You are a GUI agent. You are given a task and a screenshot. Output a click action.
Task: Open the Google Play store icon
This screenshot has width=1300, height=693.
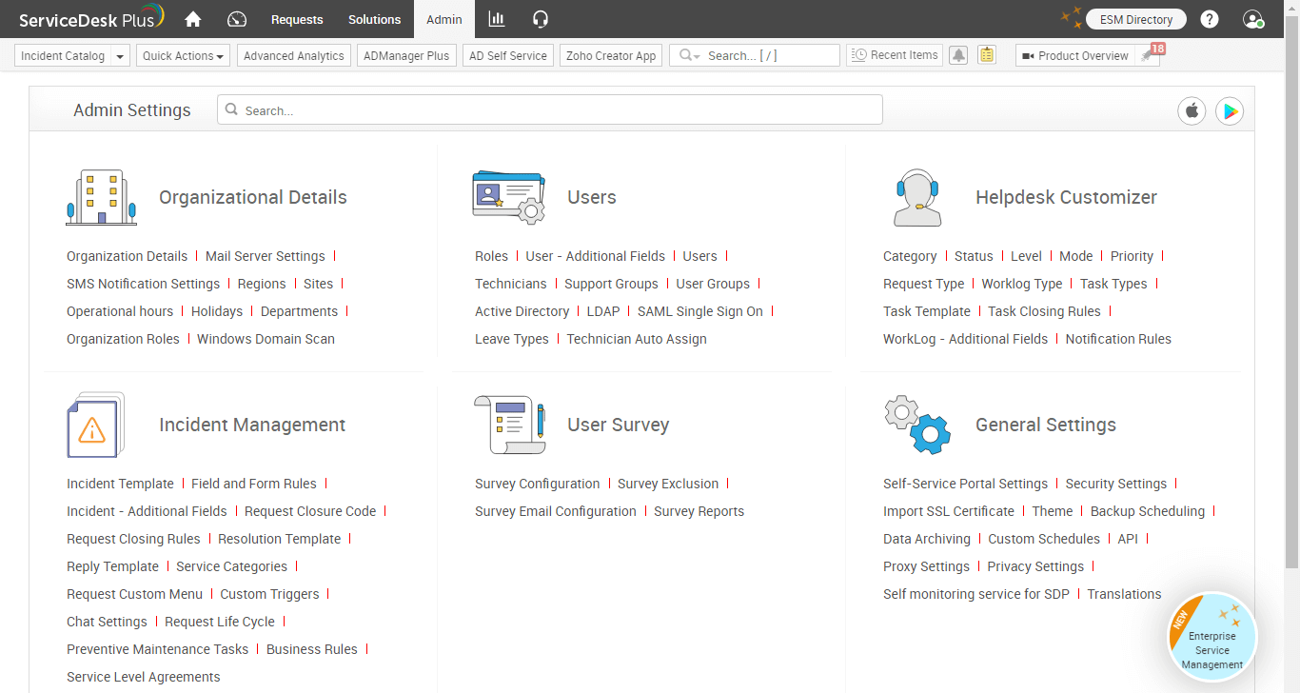(x=1230, y=110)
